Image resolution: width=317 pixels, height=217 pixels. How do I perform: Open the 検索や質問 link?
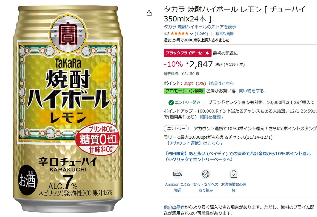point(224,34)
